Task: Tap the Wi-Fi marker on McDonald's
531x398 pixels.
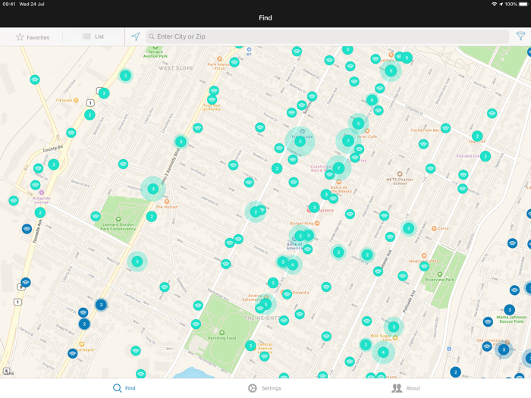Action: coord(287,294)
